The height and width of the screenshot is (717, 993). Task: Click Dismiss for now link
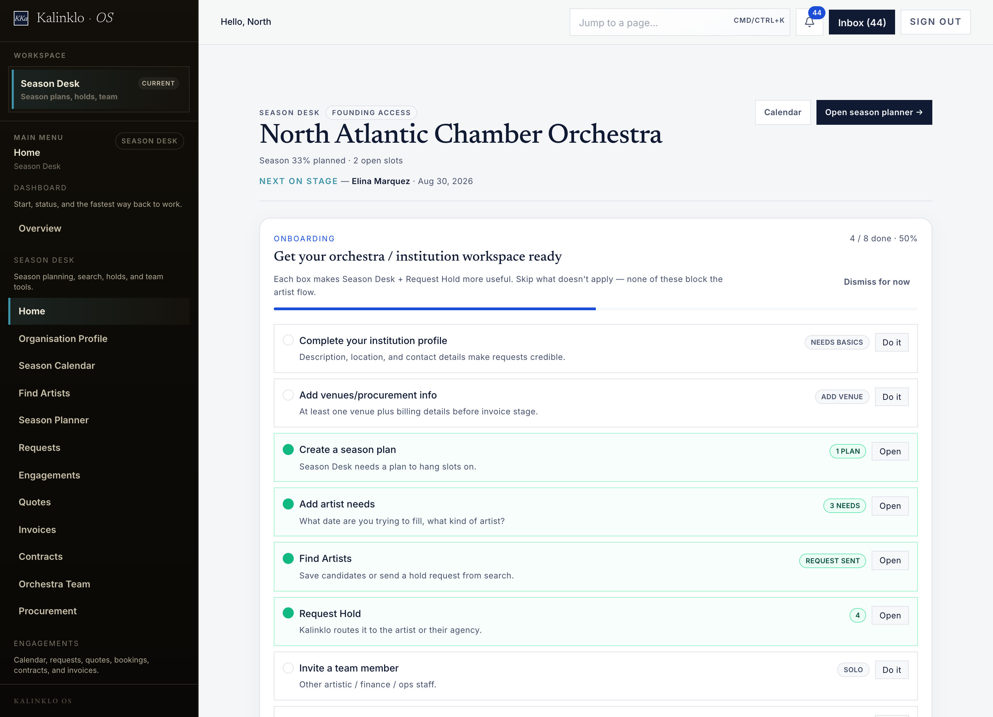876,282
